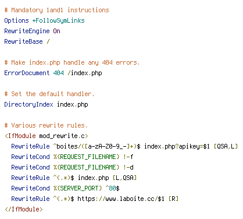Click the 'RewriteBase' directive
Image resolution: width=243 pixels, height=219 pixels.
(23, 41)
